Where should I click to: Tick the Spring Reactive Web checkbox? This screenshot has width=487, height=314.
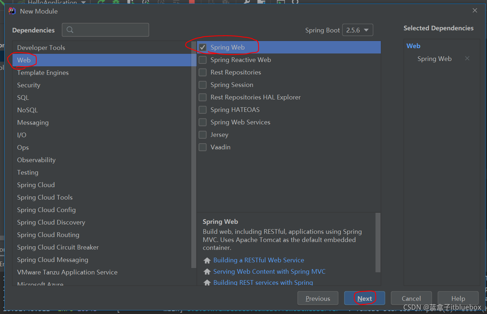203,60
